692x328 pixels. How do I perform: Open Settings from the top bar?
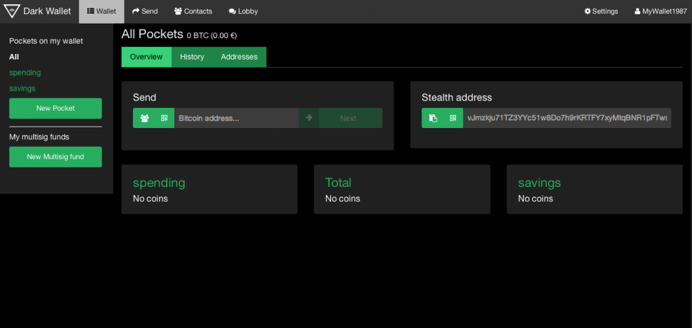click(601, 12)
